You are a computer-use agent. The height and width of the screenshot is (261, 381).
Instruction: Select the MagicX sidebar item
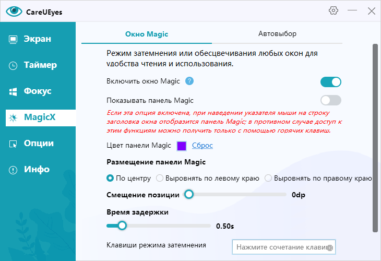[x=41, y=117]
